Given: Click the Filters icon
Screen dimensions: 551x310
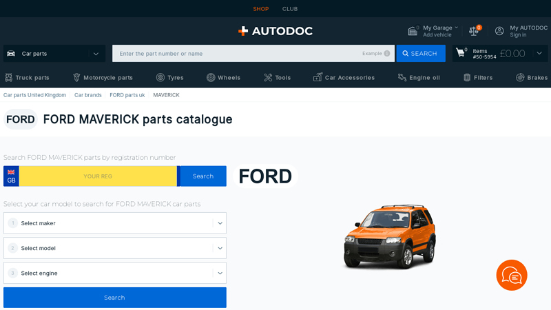Looking at the screenshot, I should (467, 77).
